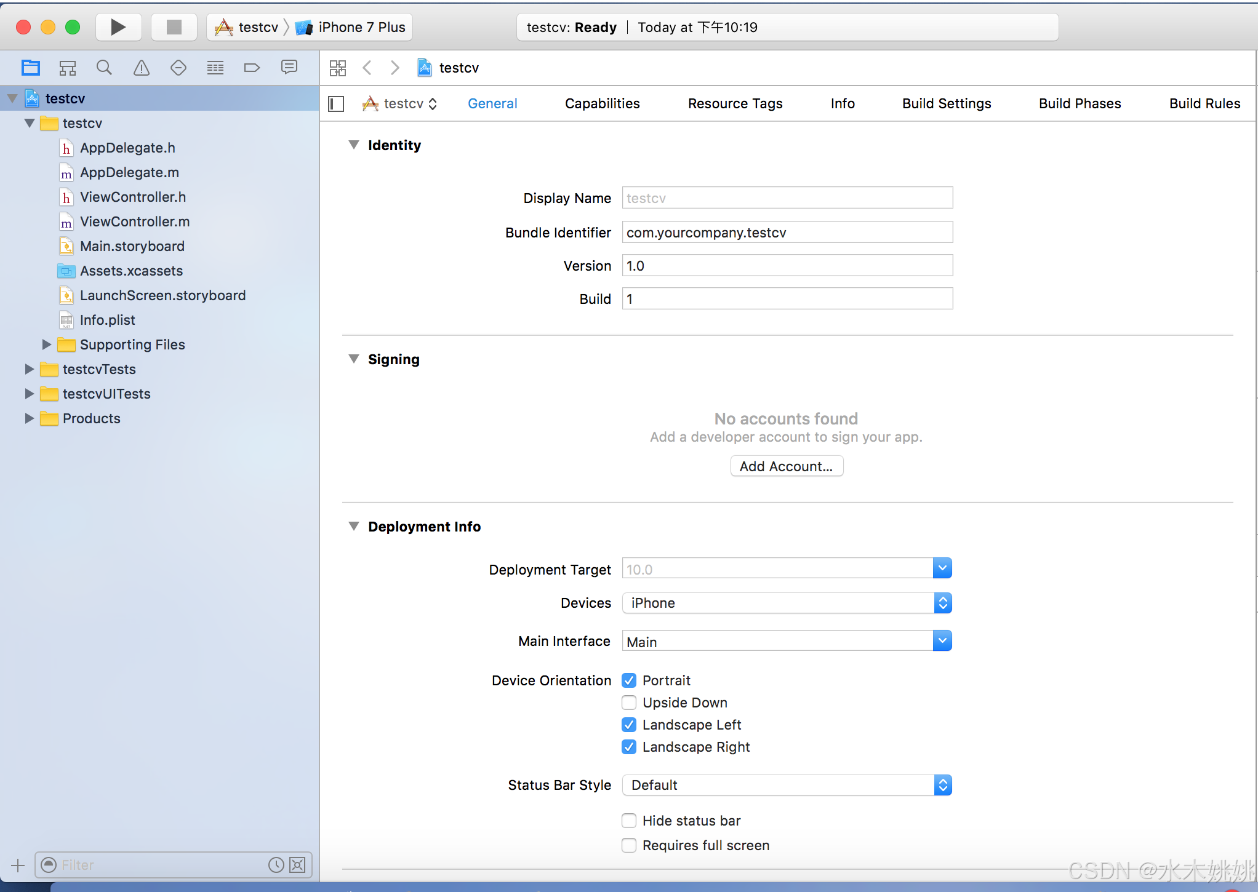Open the breakpoint navigator icon
Image resolution: width=1258 pixels, height=892 pixels.
[252, 68]
